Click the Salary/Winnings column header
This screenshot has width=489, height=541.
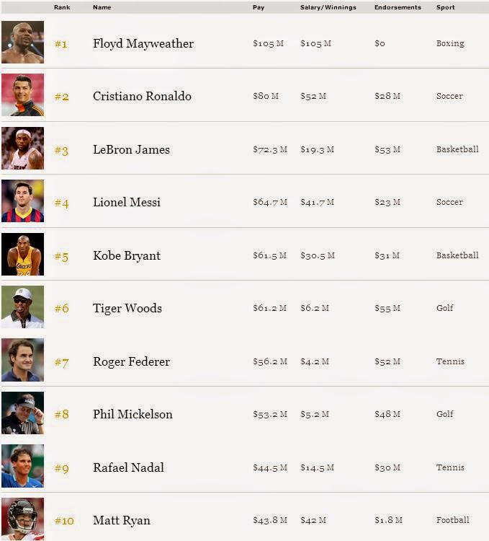328,7
